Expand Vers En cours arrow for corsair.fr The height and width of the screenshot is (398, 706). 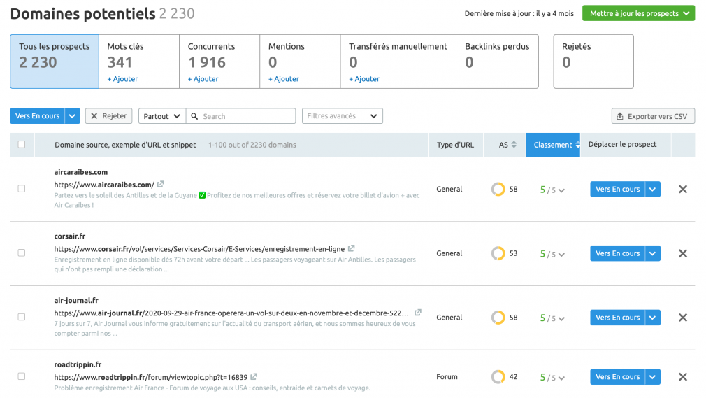pos(652,253)
